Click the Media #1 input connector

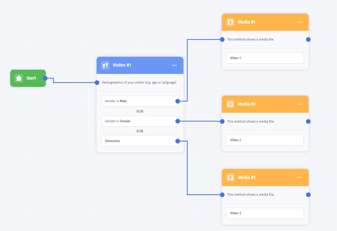222,40
